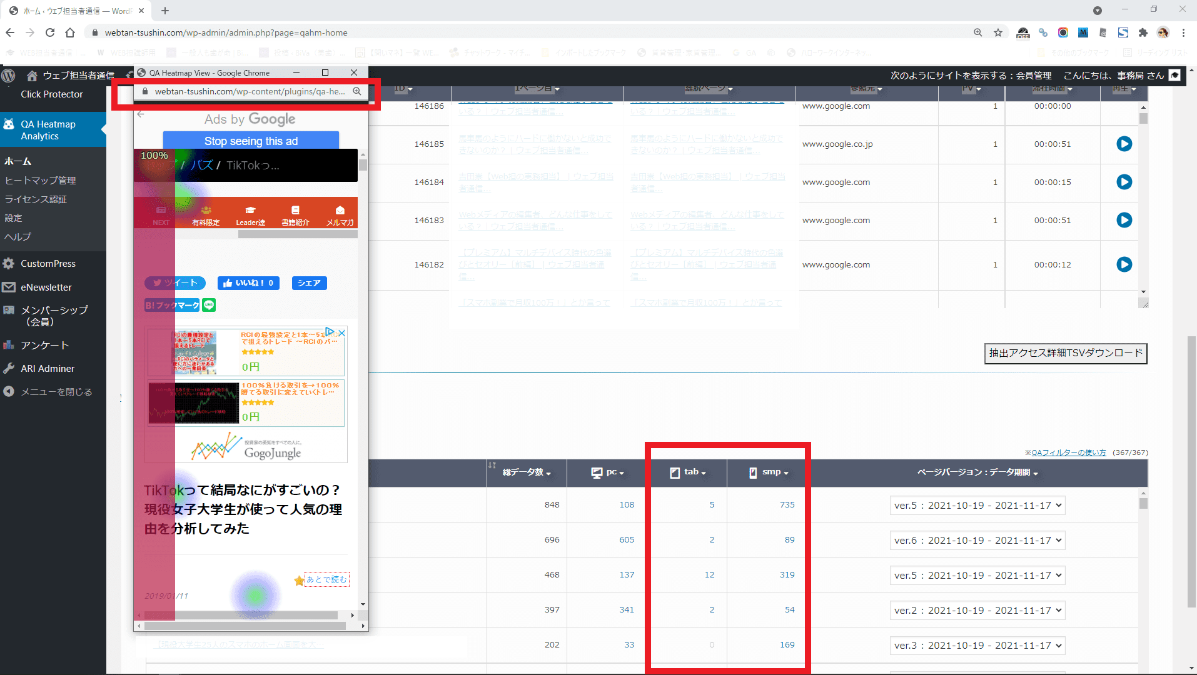Click the LINE share icon in popup

(209, 305)
